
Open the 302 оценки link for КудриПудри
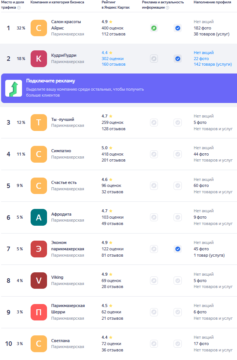[x=112, y=59]
